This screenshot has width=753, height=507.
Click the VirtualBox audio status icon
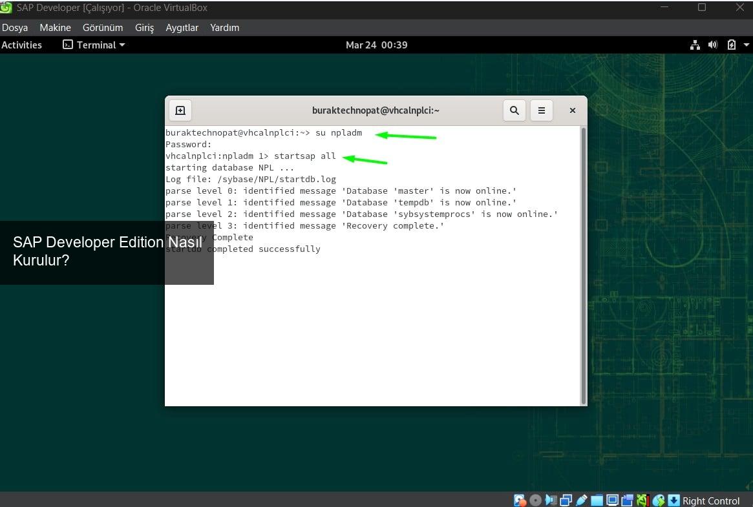click(551, 501)
